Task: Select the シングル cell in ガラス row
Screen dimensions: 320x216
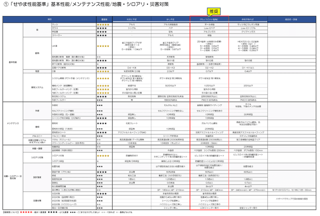Action: 132,28
